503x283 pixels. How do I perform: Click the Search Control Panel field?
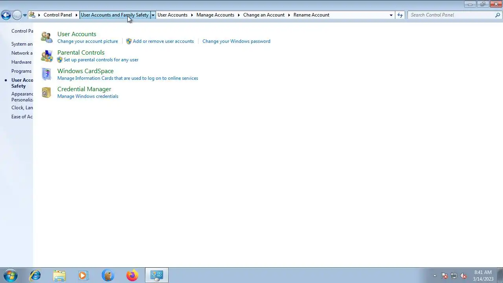pyautogui.click(x=451, y=15)
